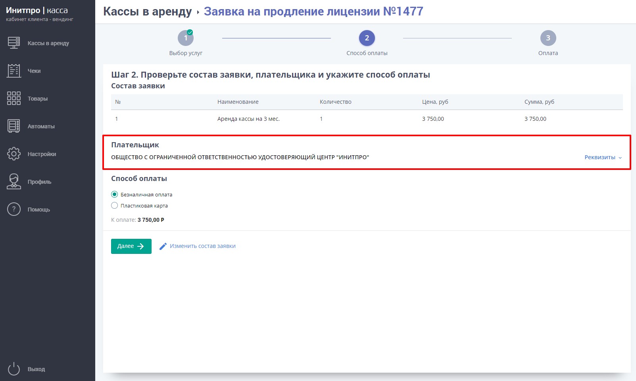Click the Наименование column header
The image size is (636, 381).
pos(238,102)
